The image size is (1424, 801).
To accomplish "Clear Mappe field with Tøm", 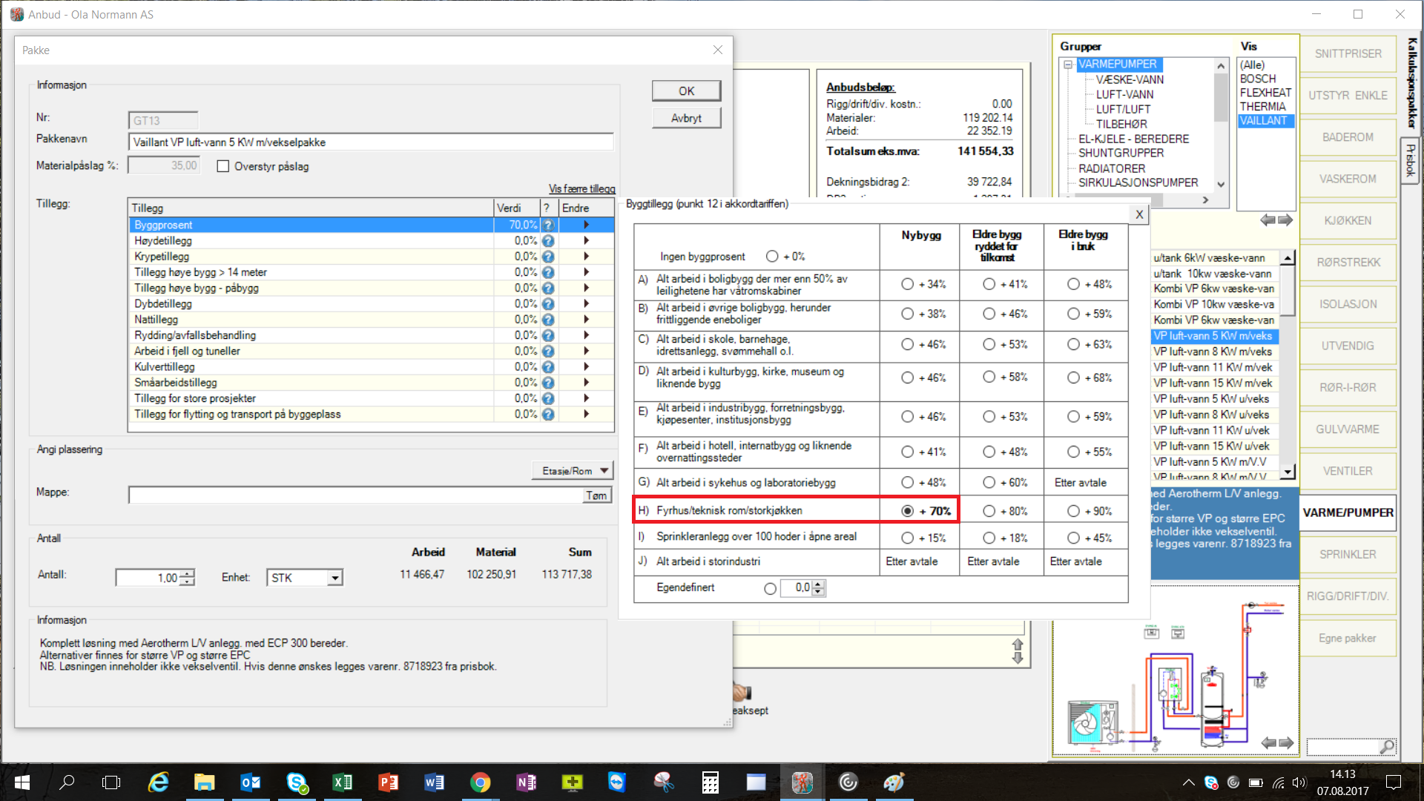I will 596,495.
